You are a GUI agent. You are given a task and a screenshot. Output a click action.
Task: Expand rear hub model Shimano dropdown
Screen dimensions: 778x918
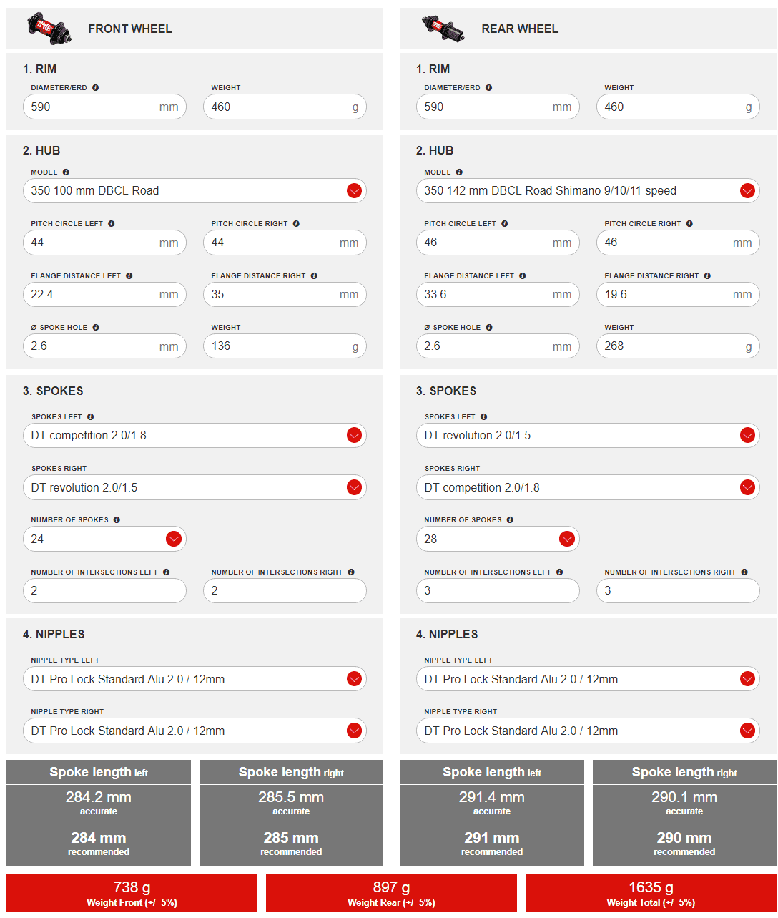coord(747,191)
